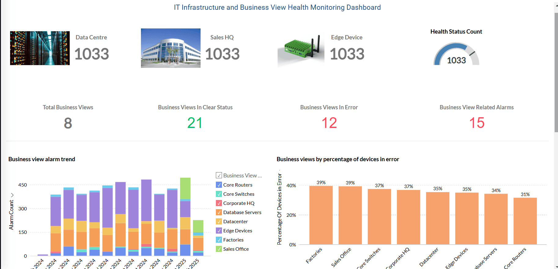Click the Business Views In Clear Status number
This screenshot has height=269, width=558.
(195, 123)
